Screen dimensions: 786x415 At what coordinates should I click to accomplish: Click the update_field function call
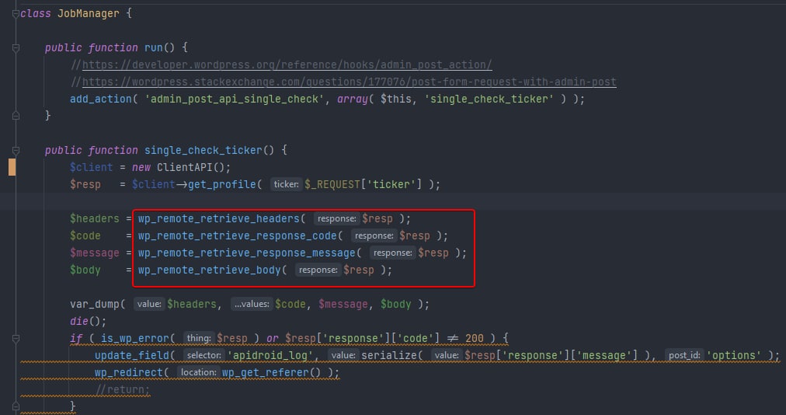coord(132,355)
